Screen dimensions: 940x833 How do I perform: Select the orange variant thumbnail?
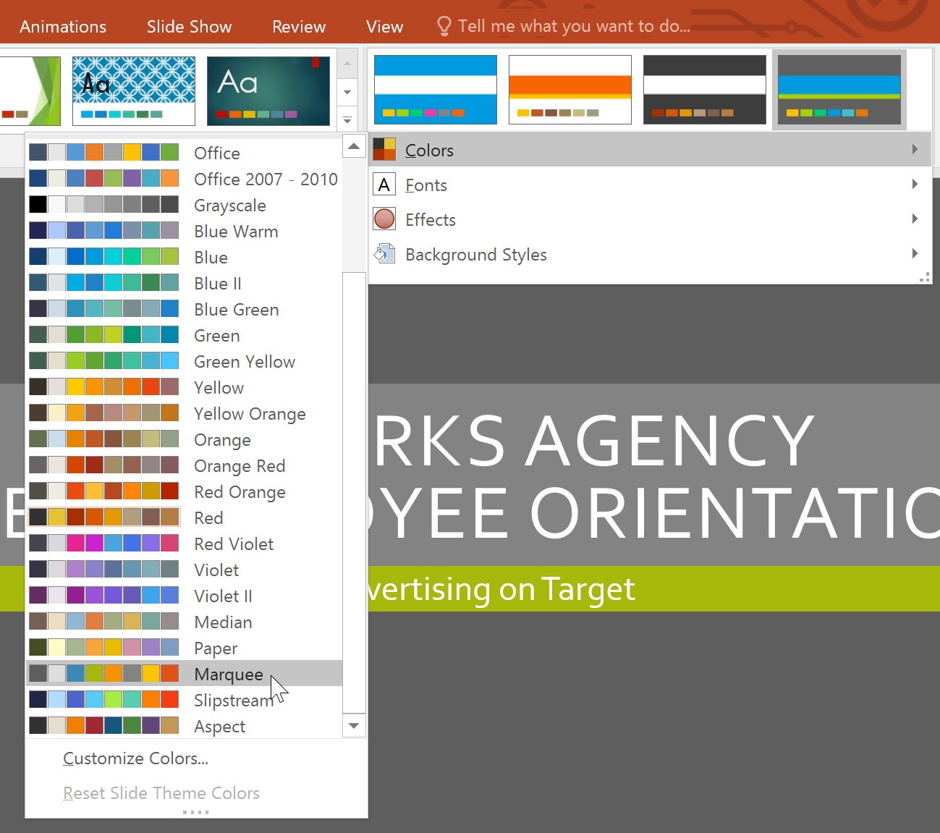[x=569, y=89]
